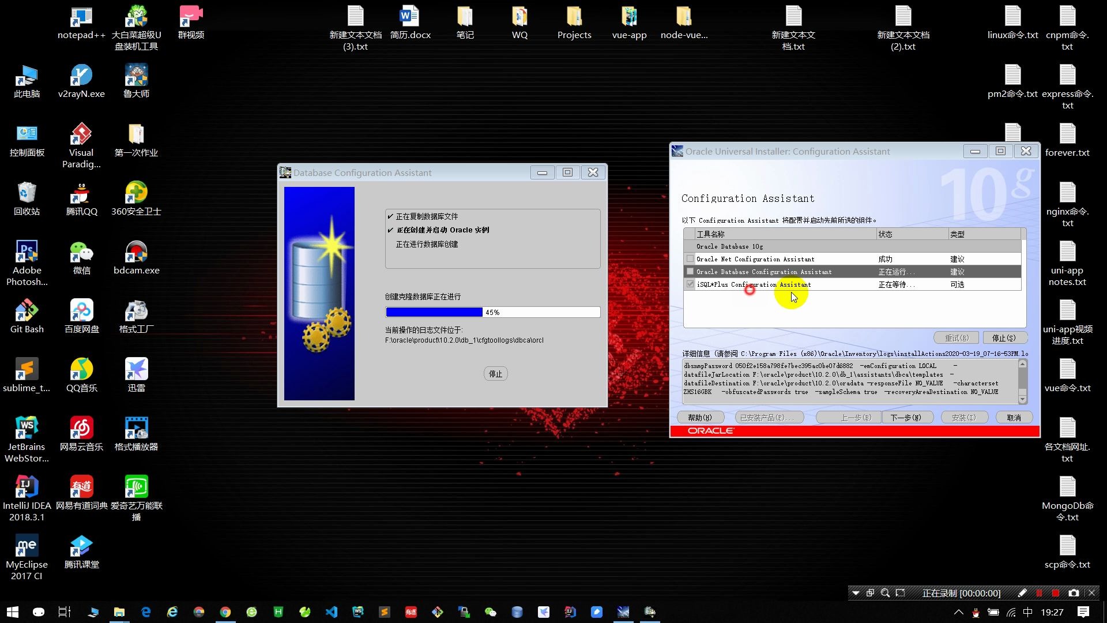Click the up arrow of details log scrollbar

click(x=1022, y=363)
